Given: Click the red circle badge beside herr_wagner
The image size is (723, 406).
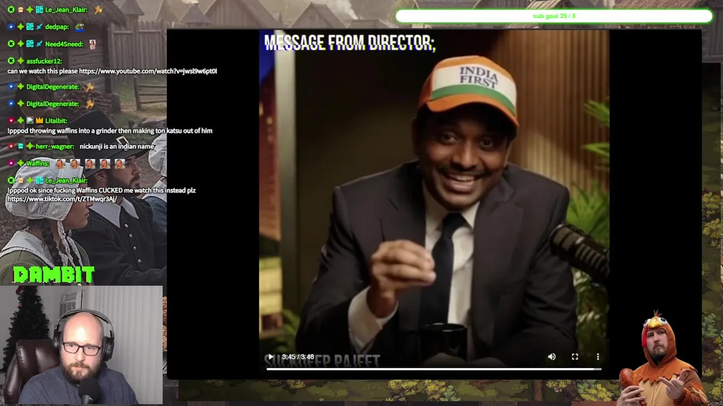Looking at the screenshot, I should [x=11, y=147].
